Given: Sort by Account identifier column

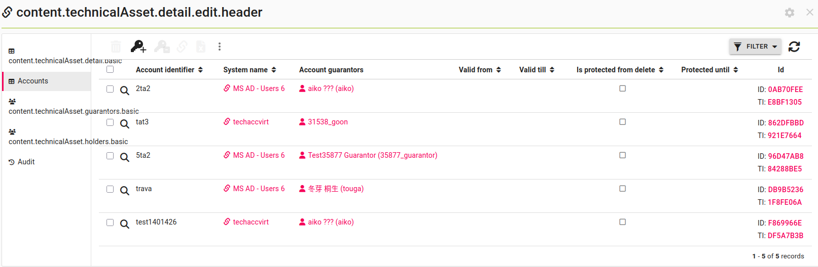Looking at the screenshot, I should [x=169, y=70].
